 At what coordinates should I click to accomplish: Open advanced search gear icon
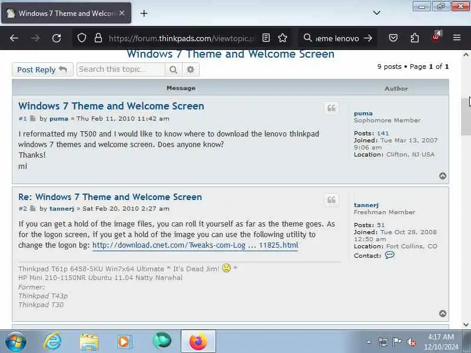point(190,69)
